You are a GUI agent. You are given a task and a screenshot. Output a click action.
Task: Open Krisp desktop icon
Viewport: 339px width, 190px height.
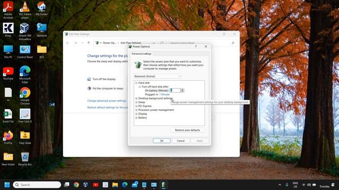[8, 30]
